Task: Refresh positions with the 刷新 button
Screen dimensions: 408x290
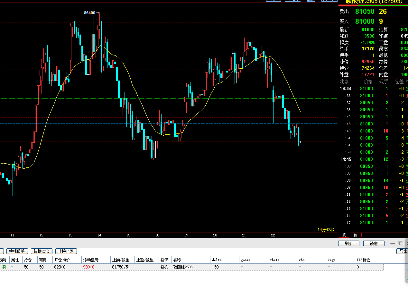Action: (348, 243)
